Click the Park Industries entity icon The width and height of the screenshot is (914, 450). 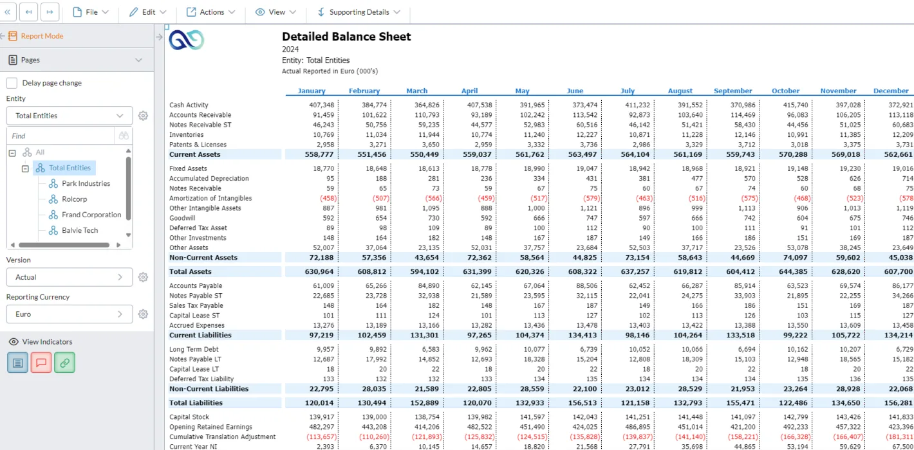tap(54, 183)
